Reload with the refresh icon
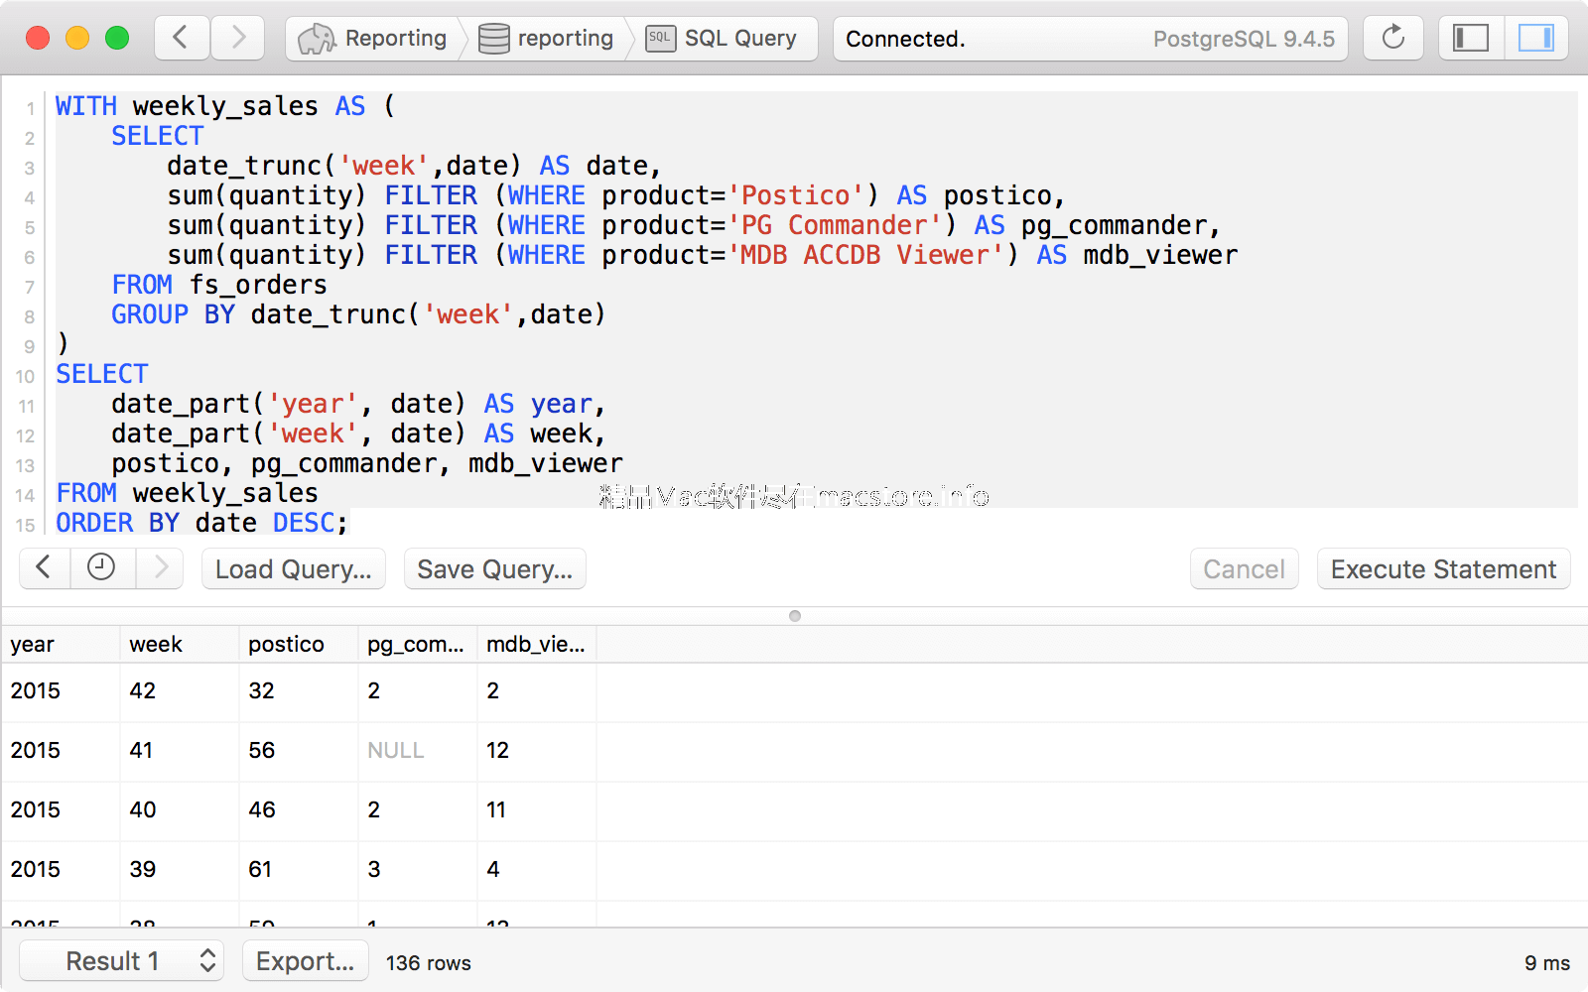This screenshot has height=992, width=1588. click(x=1393, y=38)
